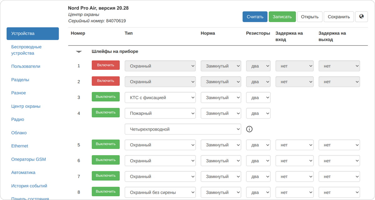This screenshot has height=200, width=375.
Task: Enable zone 2 with Включить button
Action: [106, 81]
